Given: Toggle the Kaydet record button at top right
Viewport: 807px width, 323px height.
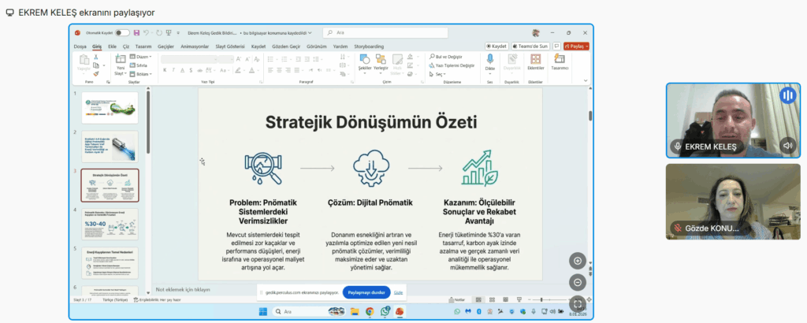Looking at the screenshot, I should point(495,46).
